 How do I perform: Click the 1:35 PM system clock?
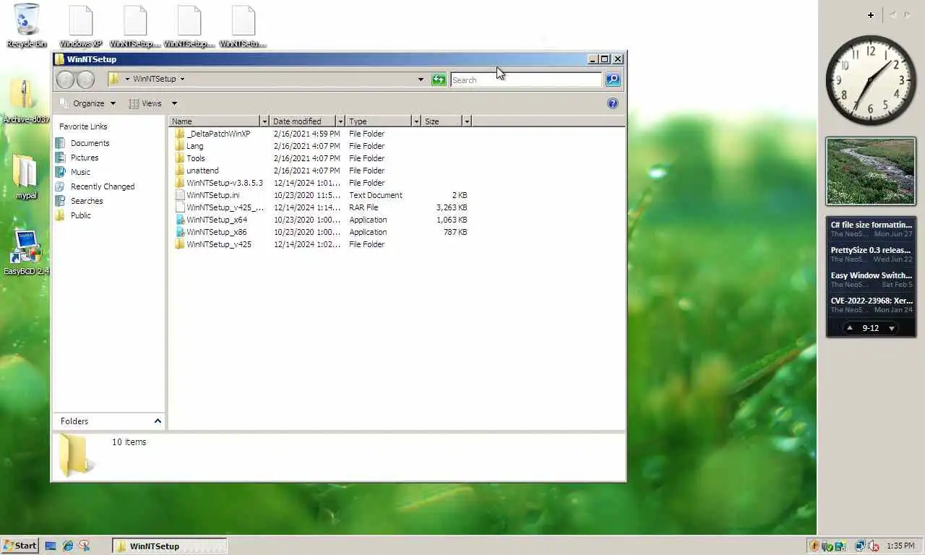(900, 546)
